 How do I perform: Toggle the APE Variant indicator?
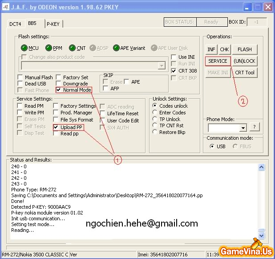(x=116, y=48)
